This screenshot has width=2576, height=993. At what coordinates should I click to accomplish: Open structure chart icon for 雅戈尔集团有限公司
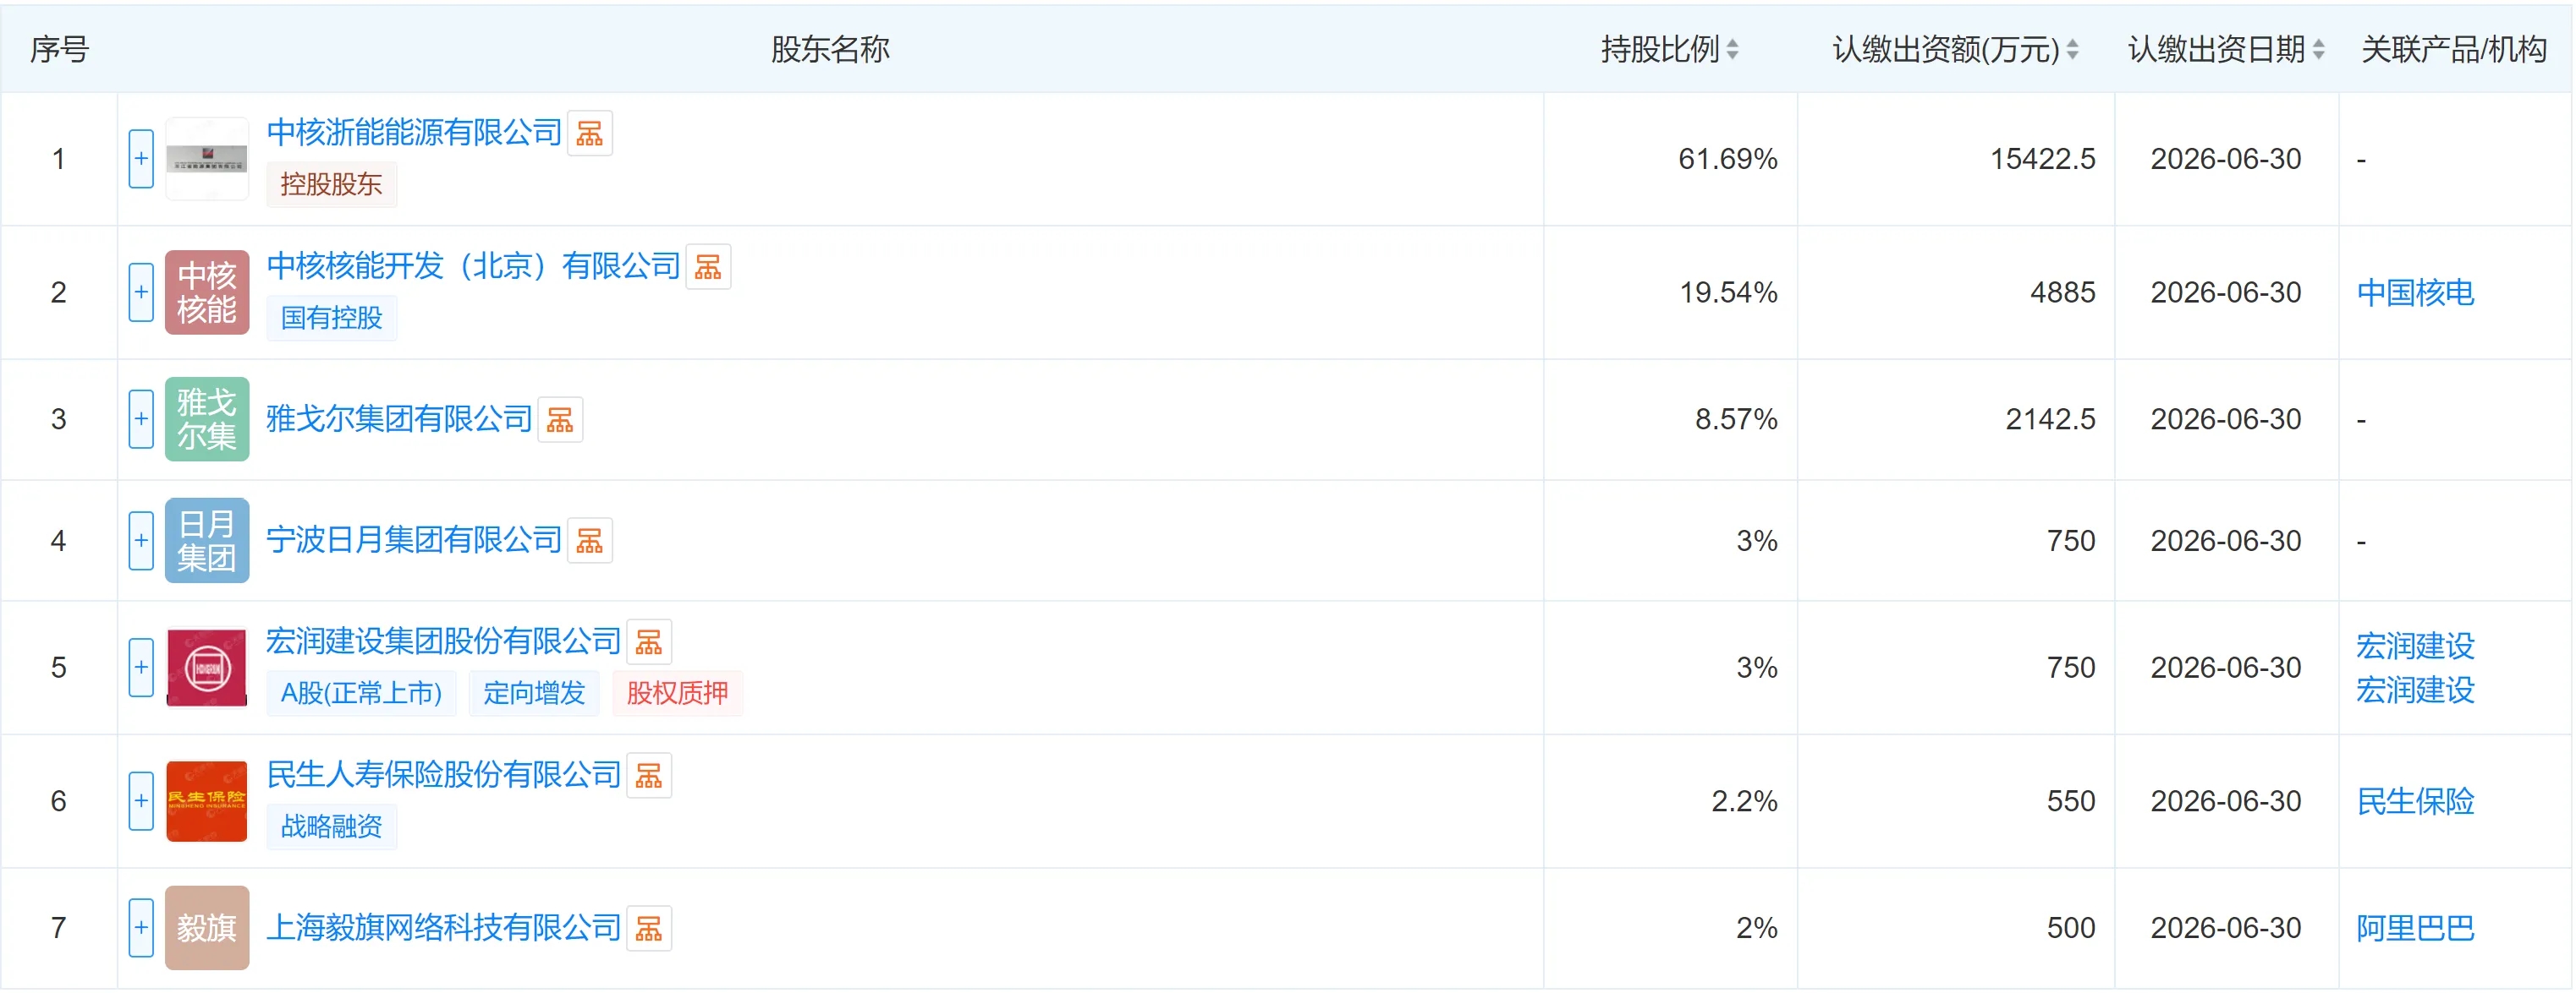[560, 419]
